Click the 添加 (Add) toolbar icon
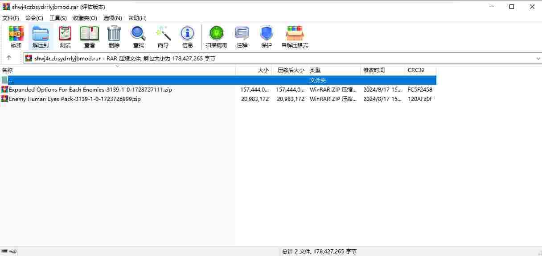Screen dimensions: 542x256 coord(16,36)
